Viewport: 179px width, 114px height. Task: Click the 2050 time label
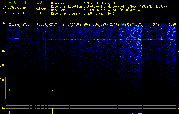[x=96, y=25]
